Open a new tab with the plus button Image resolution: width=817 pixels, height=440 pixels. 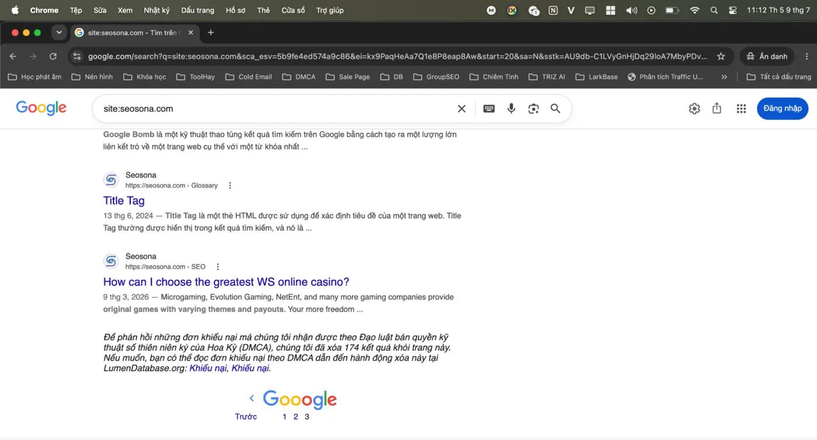click(211, 33)
